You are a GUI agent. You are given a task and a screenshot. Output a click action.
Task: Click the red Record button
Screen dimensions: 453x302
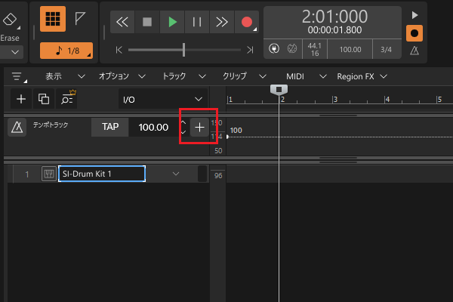tap(246, 22)
